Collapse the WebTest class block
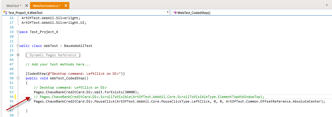The height and width of the screenshot is (117, 332). pyautogui.click(x=18, y=46)
